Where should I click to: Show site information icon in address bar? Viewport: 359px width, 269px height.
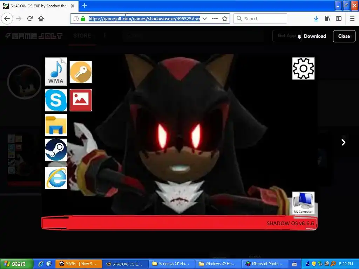(76, 19)
